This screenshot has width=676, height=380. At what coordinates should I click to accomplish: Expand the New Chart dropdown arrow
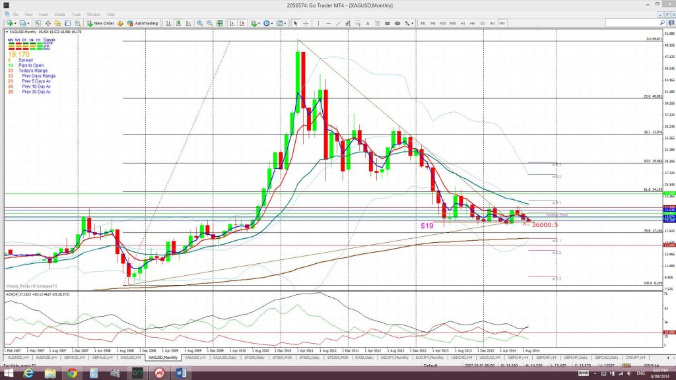[x=15, y=22]
